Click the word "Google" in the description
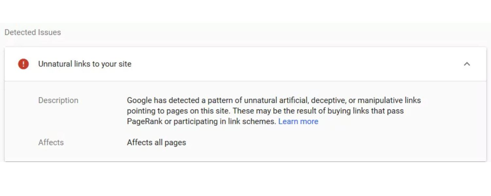The width and height of the screenshot is (491, 196). click(139, 100)
